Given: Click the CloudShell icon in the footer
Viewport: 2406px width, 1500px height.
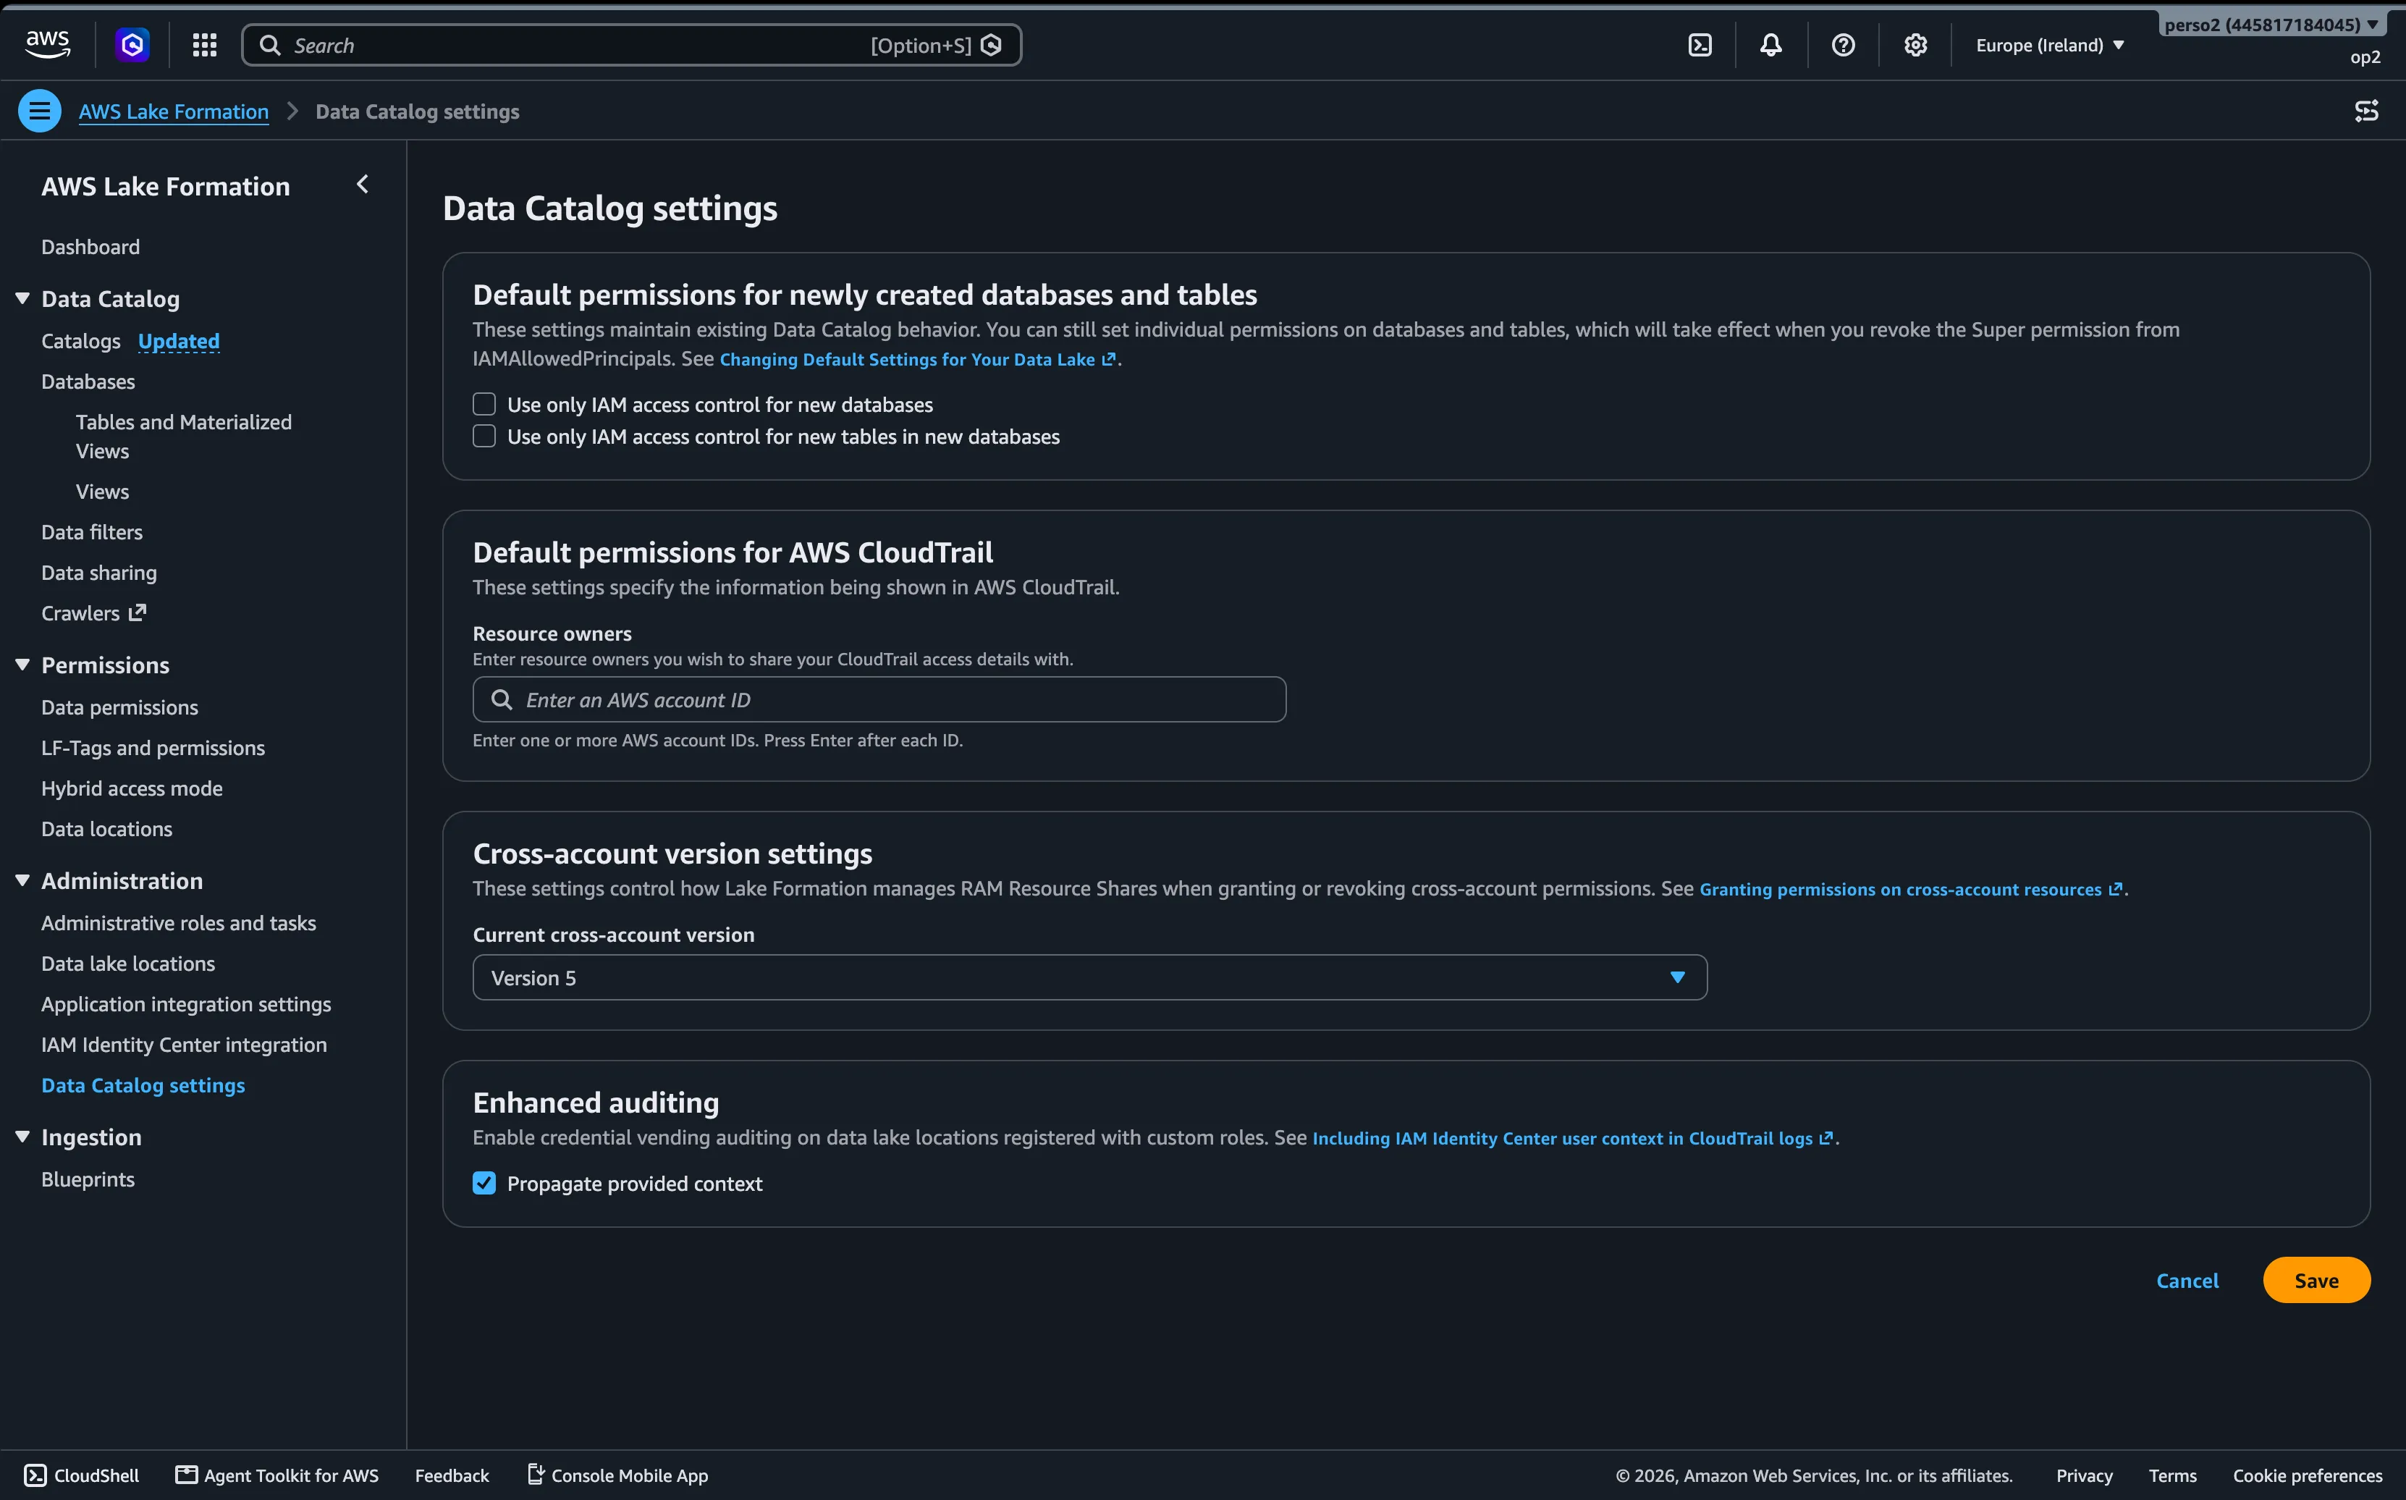Looking at the screenshot, I should tap(35, 1475).
